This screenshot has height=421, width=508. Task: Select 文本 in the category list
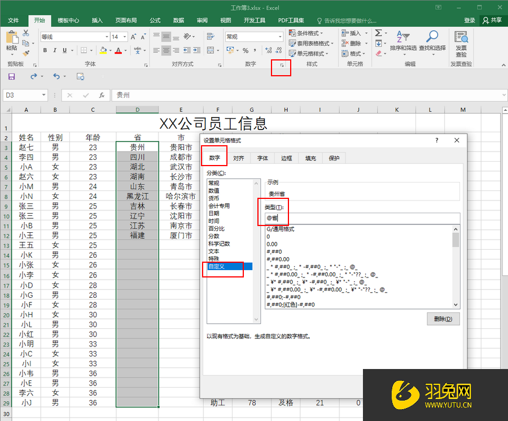213,251
